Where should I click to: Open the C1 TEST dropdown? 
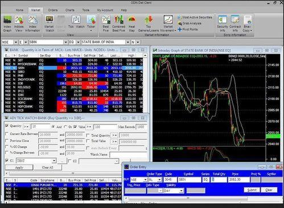pyautogui.click(x=54, y=161)
